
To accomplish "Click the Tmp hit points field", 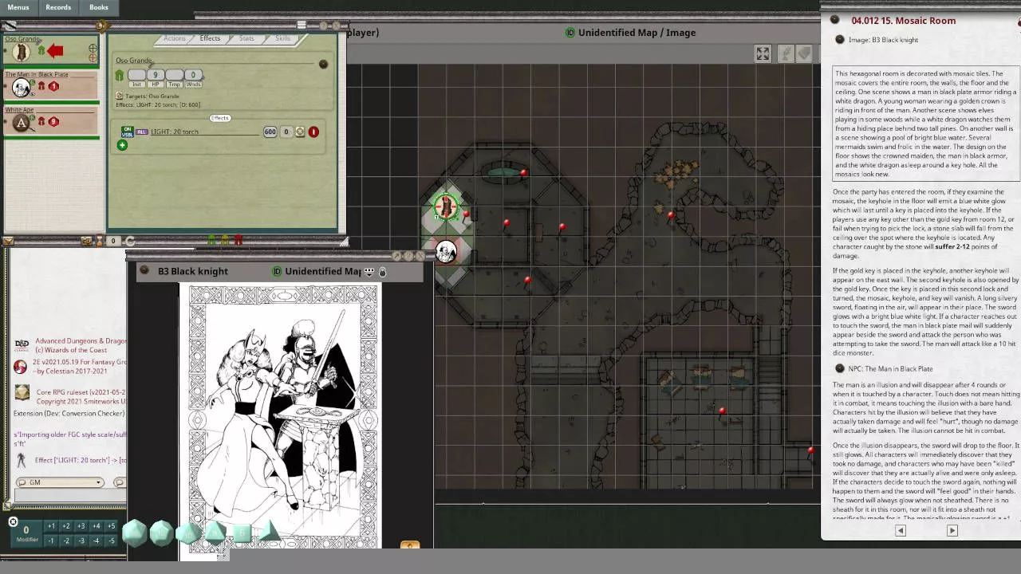I will (175, 75).
